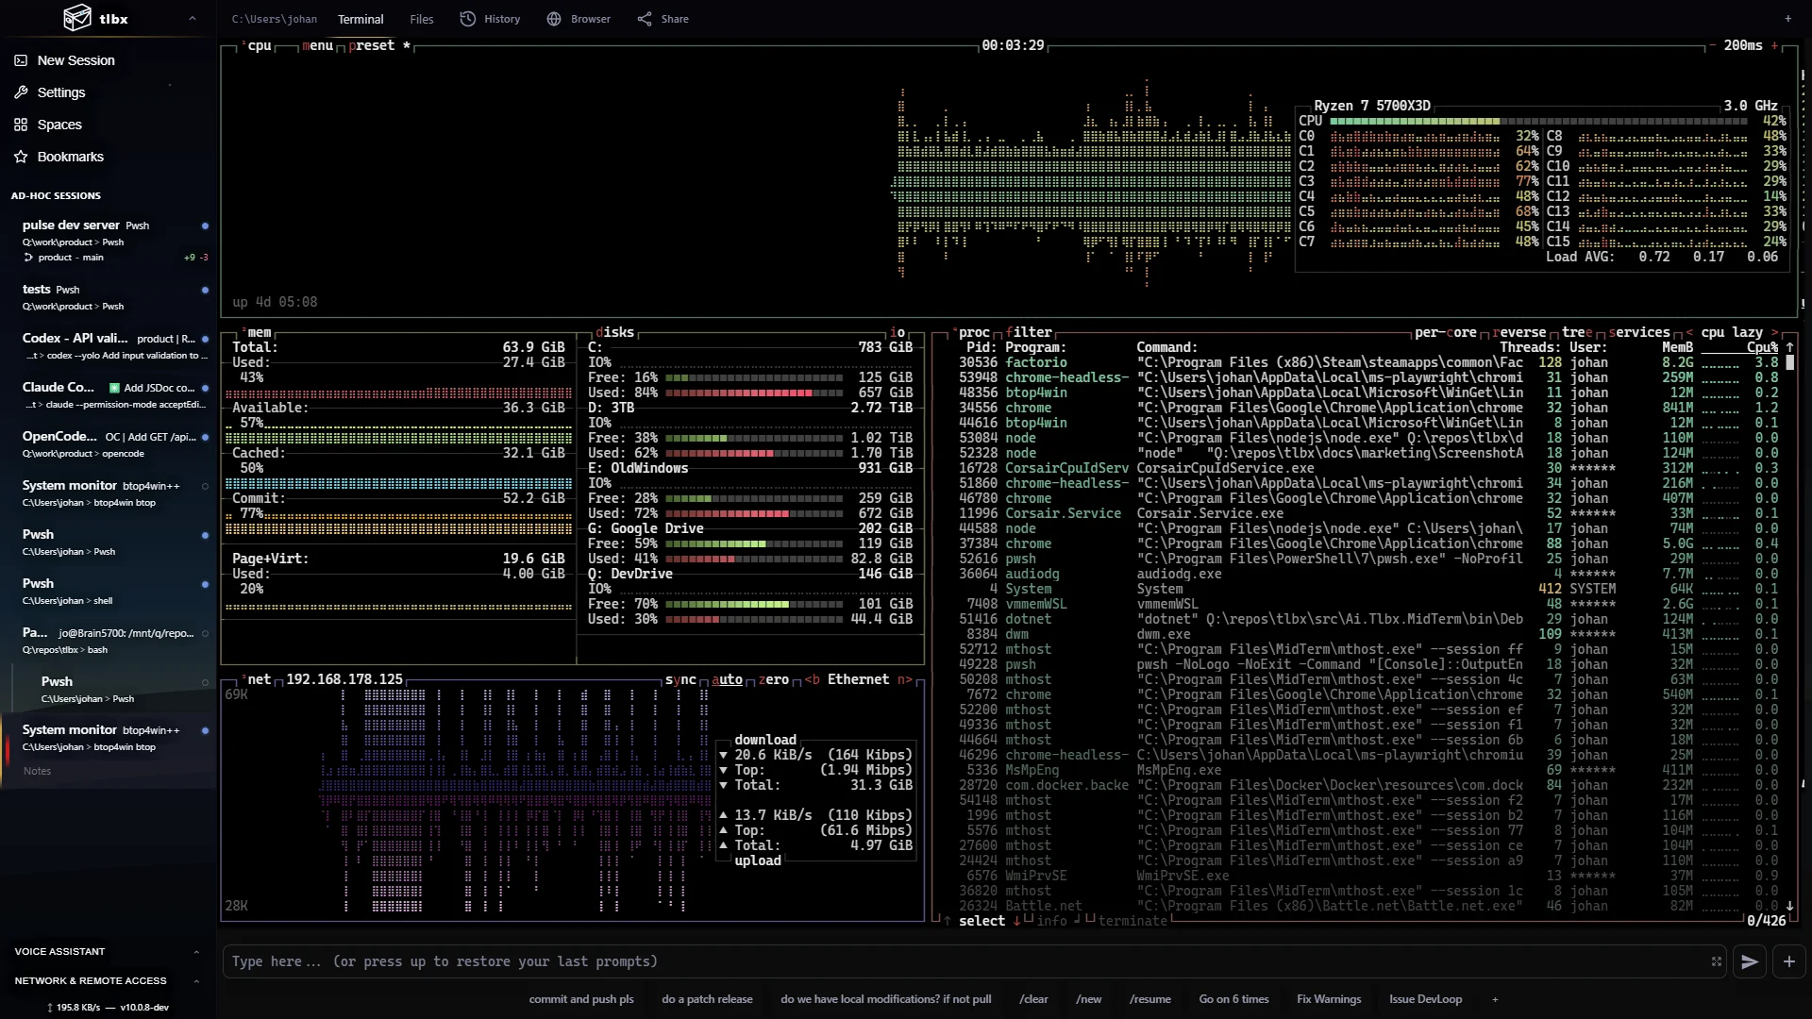Click the terminate option in proc footer

pyautogui.click(x=1132, y=921)
